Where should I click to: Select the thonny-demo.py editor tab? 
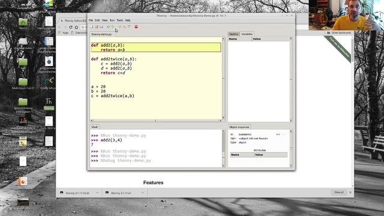[101, 34]
